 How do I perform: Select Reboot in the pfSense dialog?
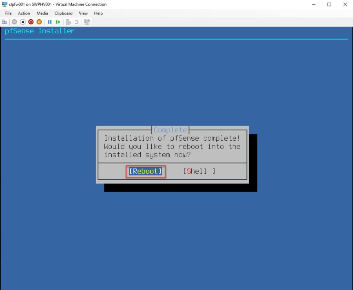pyautogui.click(x=145, y=171)
